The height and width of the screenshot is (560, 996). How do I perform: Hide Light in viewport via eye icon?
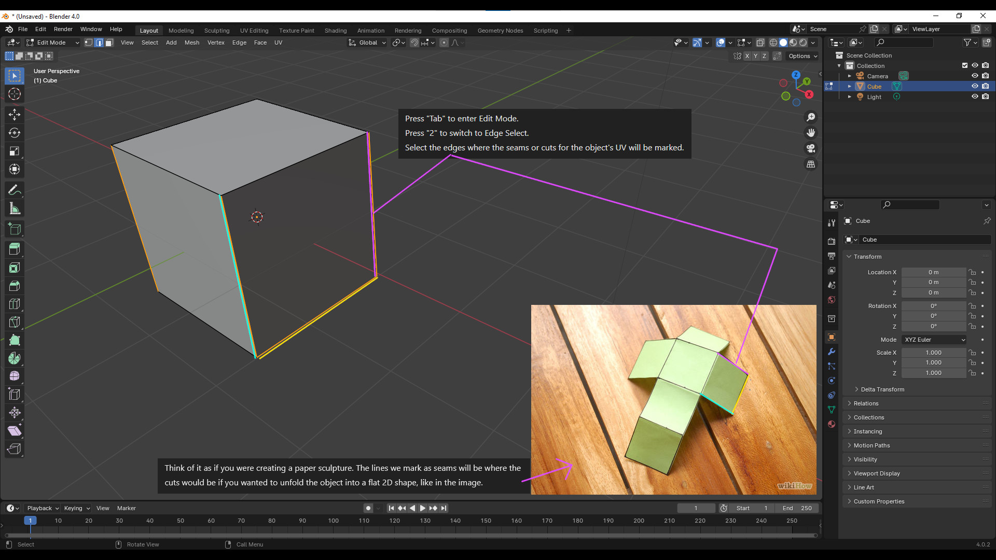coord(975,96)
